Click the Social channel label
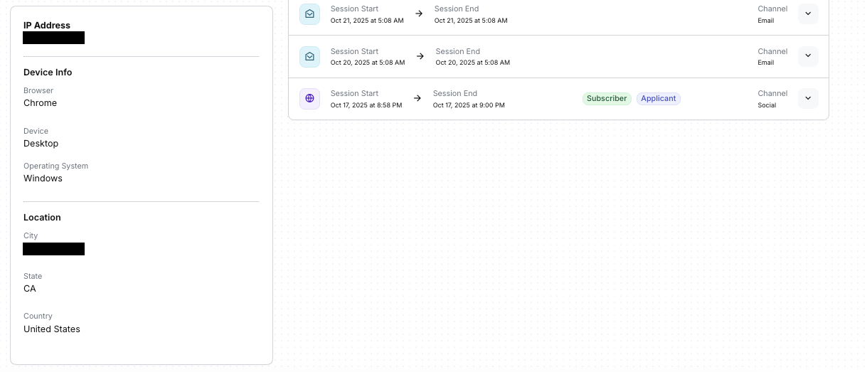Screen dimensions: 867x372 click(x=767, y=105)
